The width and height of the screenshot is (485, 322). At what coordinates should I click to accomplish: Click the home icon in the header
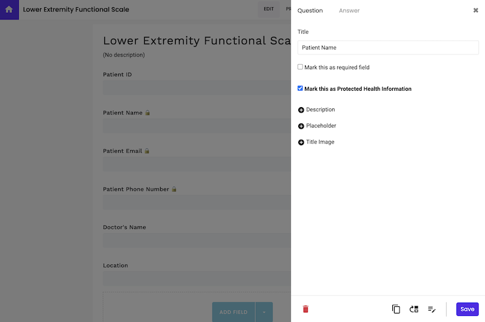coord(9,10)
